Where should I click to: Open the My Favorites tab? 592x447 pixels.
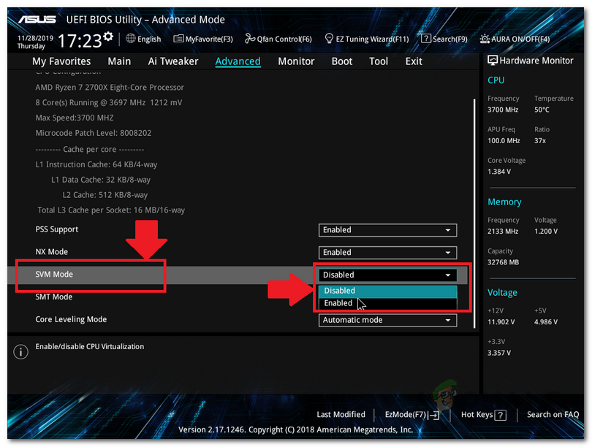[61, 61]
